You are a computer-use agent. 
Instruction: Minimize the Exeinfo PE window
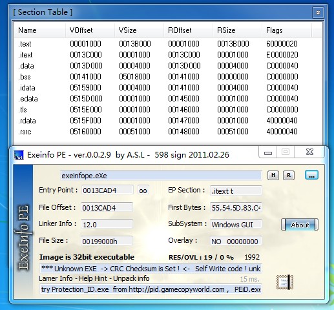[268, 152]
